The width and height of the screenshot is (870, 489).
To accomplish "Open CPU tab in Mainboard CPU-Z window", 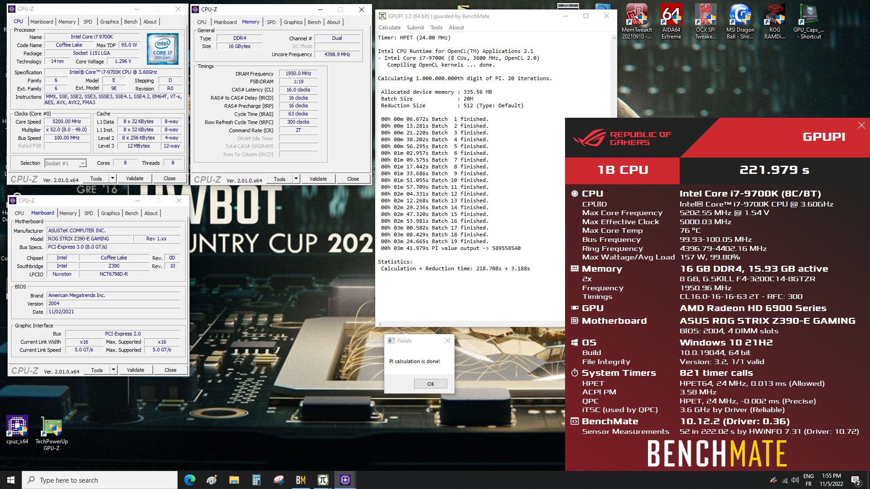I will (x=19, y=213).
